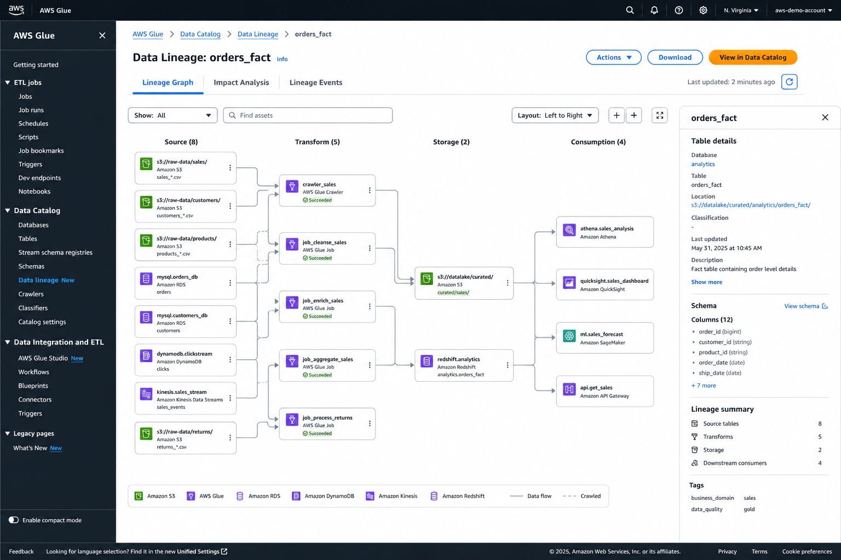This screenshot has width=841, height=560.
Task: Click the Download button
Action: [675, 57]
